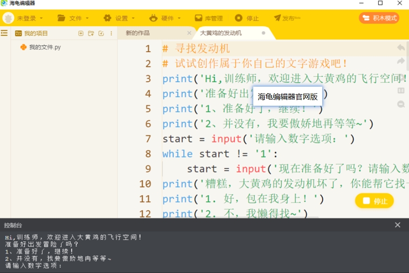
Task: Open the project panel more options menu
Action: [111, 34]
